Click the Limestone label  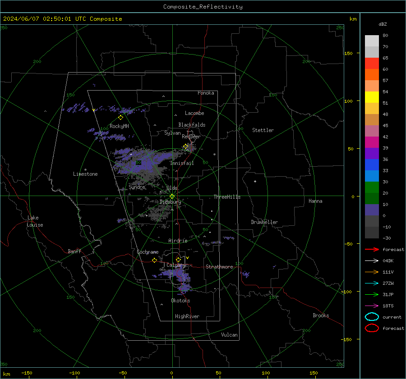pyautogui.click(x=85, y=174)
